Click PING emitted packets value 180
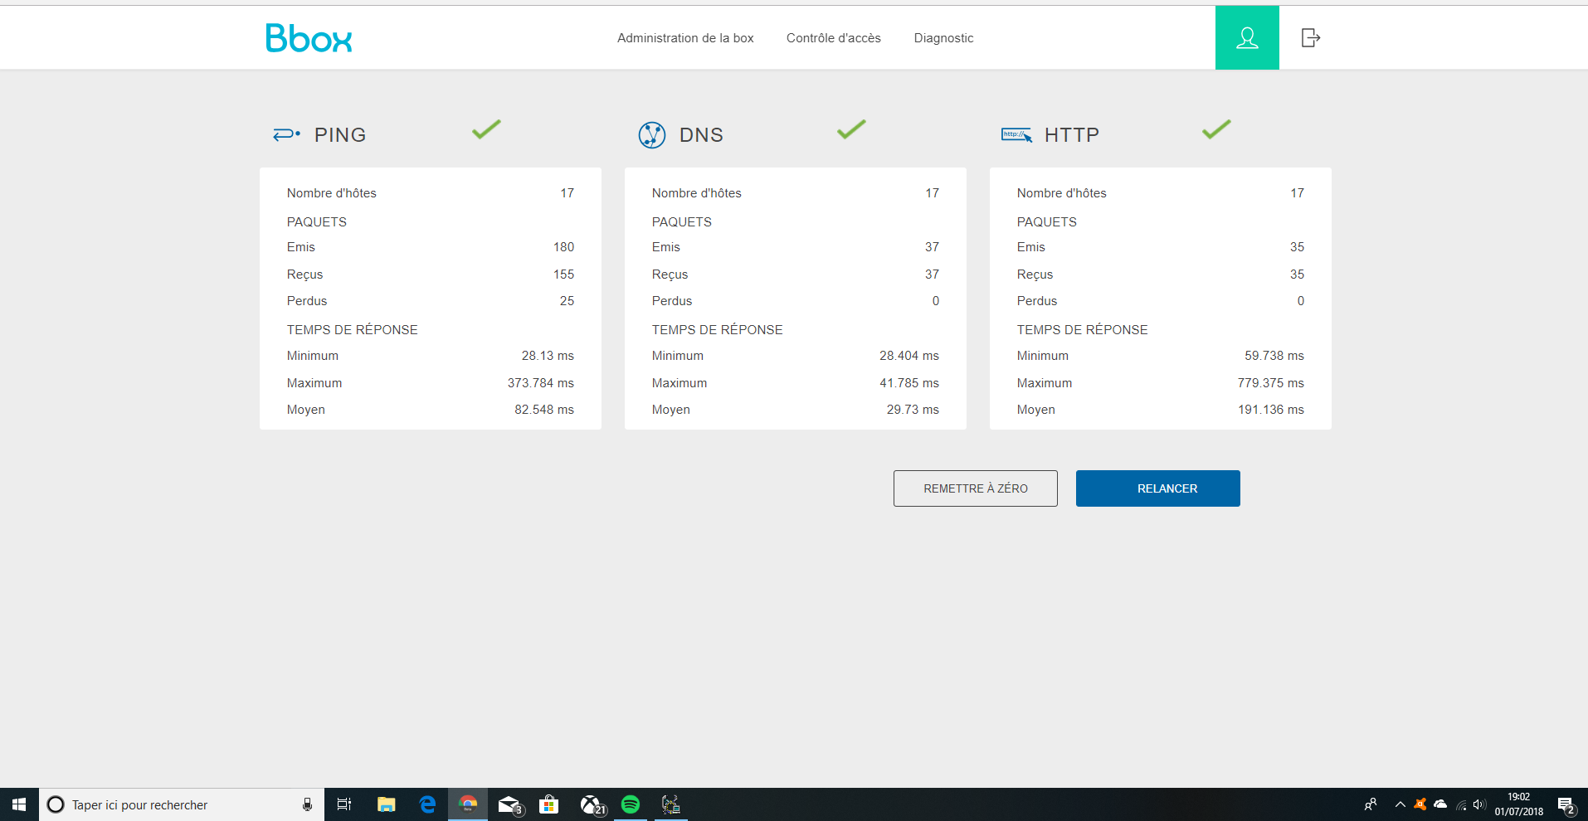This screenshot has height=821, width=1588. click(x=563, y=247)
